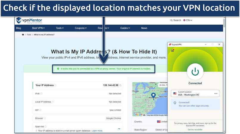Click the Your IP Address info icon
The height and width of the screenshot is (134, 240).
pyautogui.click(x=55, y=85)
